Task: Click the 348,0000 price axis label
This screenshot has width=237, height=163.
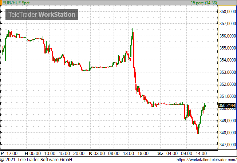Action: [228, 133]
